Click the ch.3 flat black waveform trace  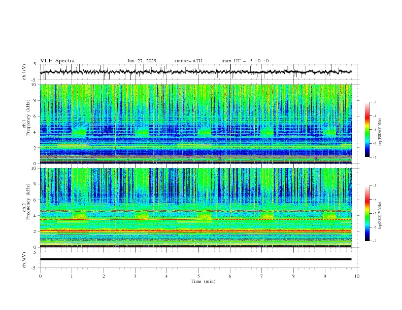[x=195, y=259]
